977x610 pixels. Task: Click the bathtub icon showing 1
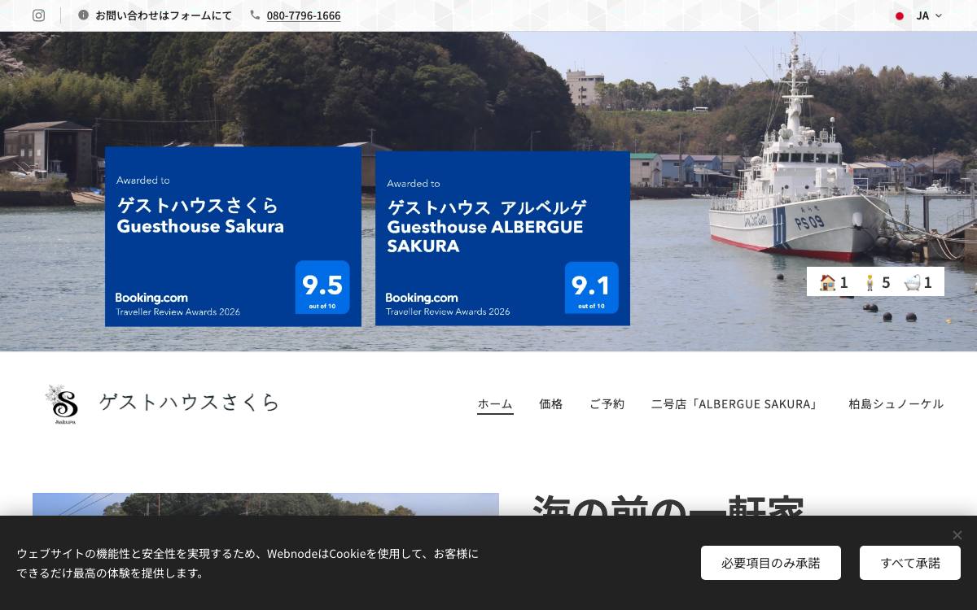click(913, 282)
